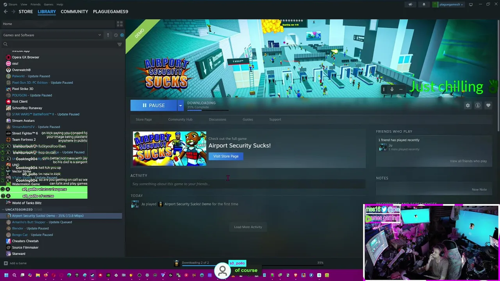Click the Add a Game plus icon
Viewport: 500px width, 281px height.
coord(5,263)
